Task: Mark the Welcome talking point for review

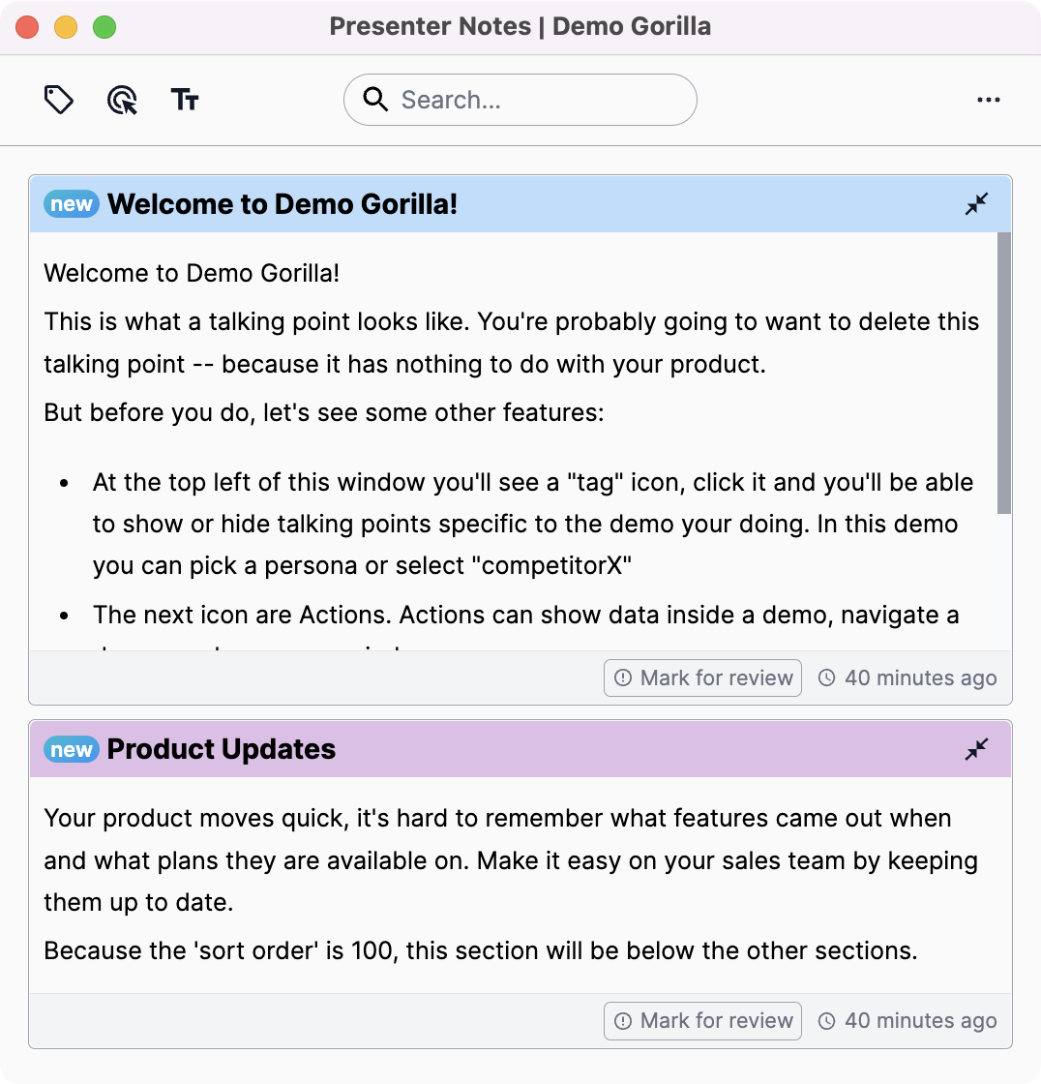Action: [x=702, y=677]
